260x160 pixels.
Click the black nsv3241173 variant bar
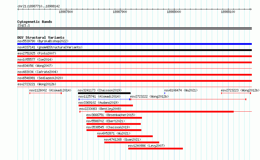point(104,93)
